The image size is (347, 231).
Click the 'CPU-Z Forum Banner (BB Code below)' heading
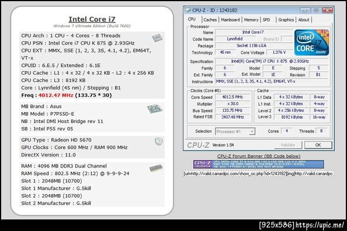pos(259,156)
